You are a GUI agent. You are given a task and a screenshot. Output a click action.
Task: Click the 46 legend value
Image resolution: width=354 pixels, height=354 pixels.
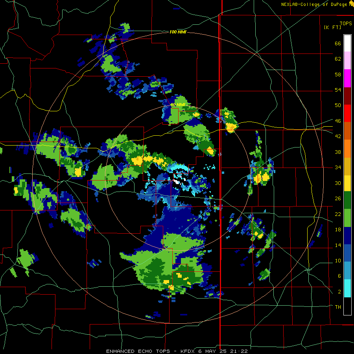click(x=338, y=121)
